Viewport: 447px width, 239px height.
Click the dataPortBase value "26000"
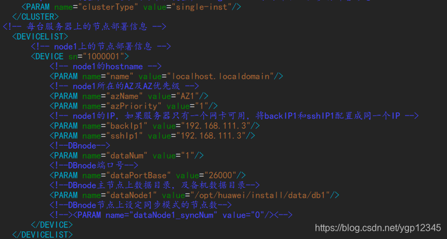(x=220, y=175)
